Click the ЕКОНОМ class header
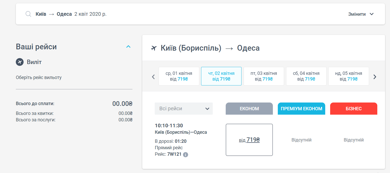The height and width of the screenshot is (173, 390). (x=249, y=108)
